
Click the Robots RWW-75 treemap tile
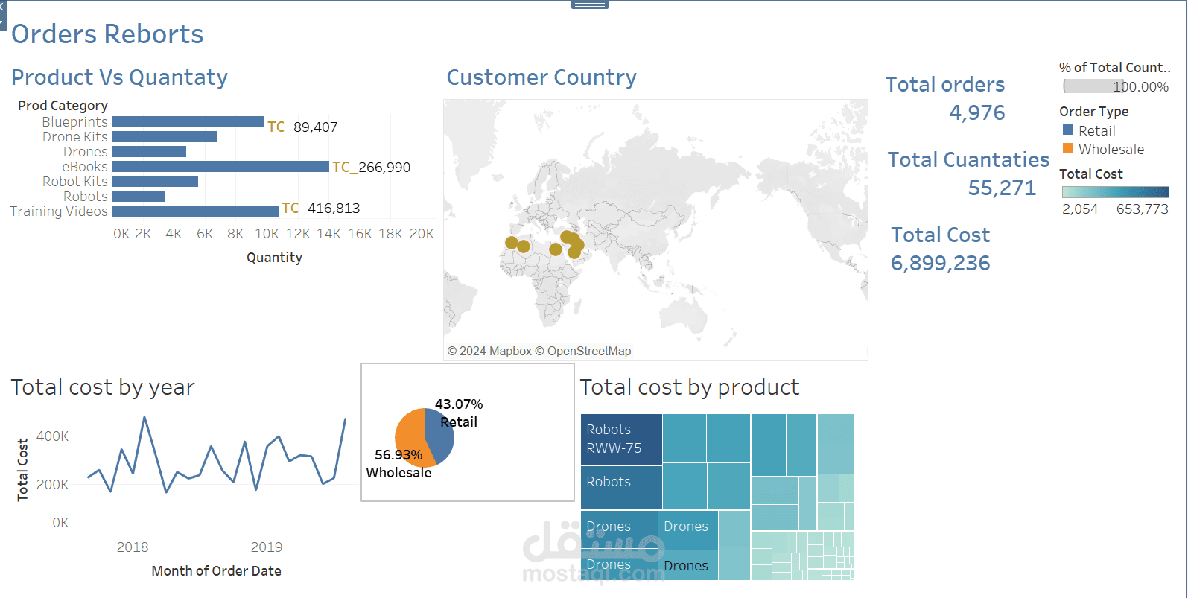[x=621, y=439]
